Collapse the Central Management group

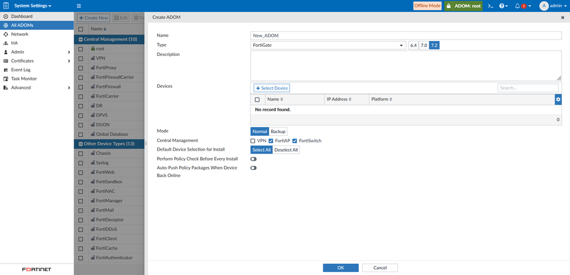click(x=81, y=39)
